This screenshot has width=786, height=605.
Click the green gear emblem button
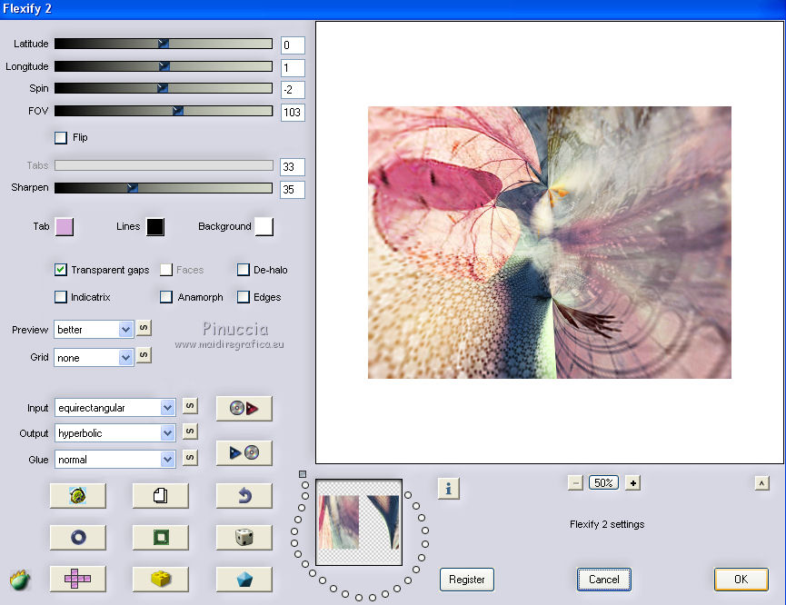78,496
